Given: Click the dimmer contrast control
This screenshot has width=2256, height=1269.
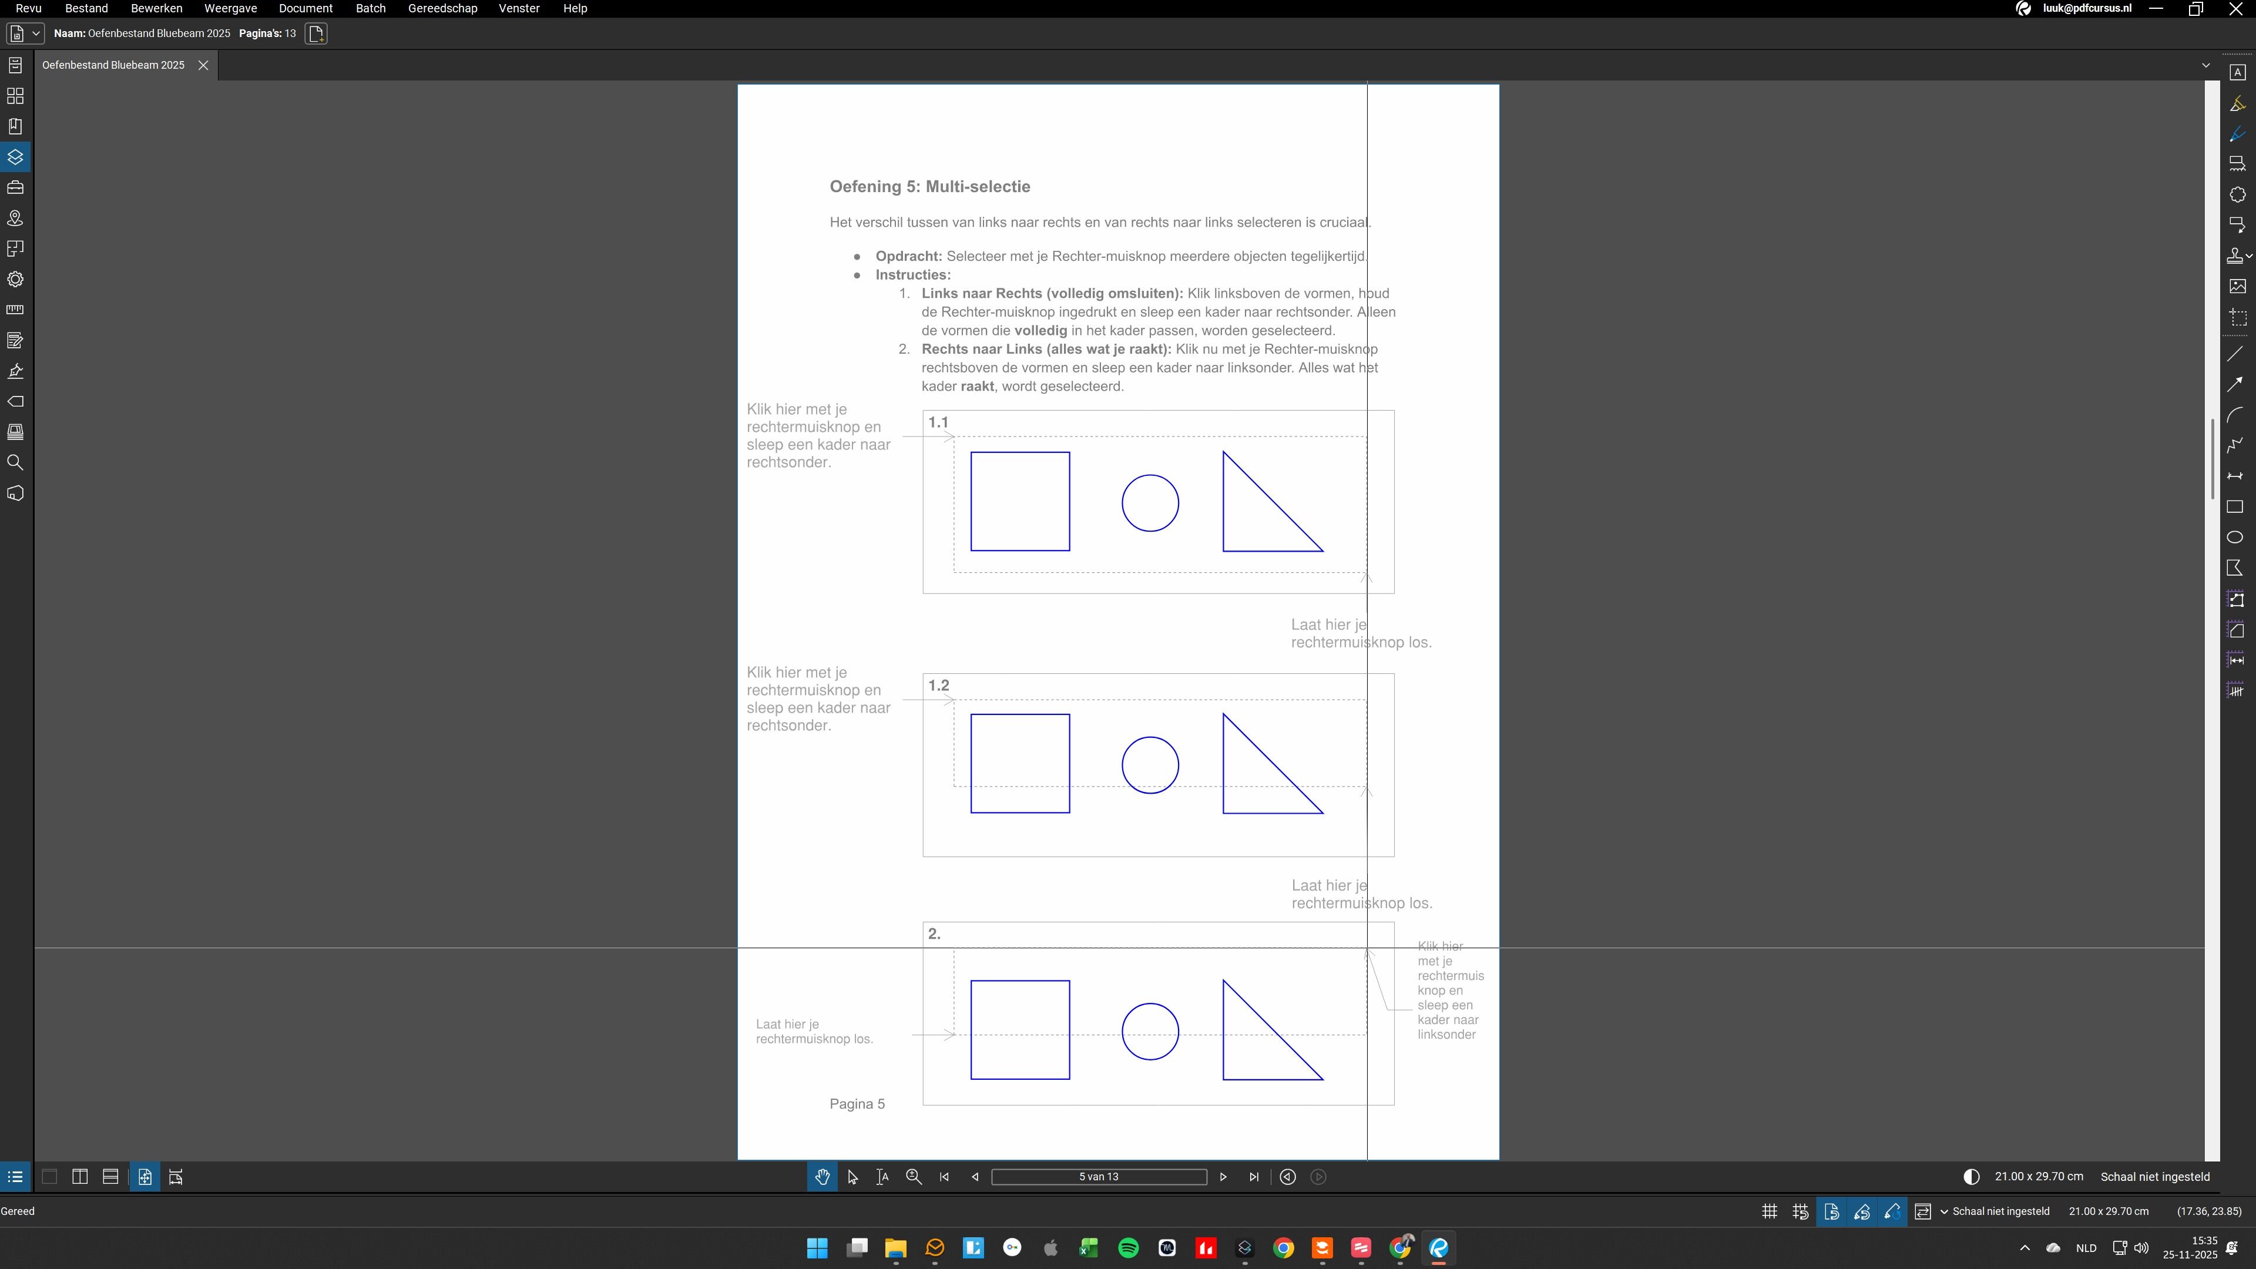Looking at the screenshot, I should click(1972, 1177).
